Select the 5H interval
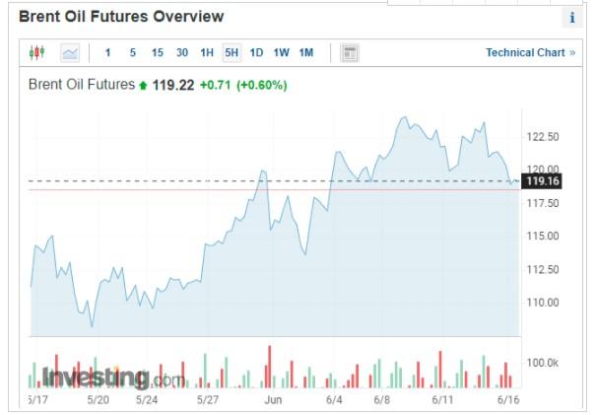Viewport: 596px width, 415px height. tap(232, 52)
